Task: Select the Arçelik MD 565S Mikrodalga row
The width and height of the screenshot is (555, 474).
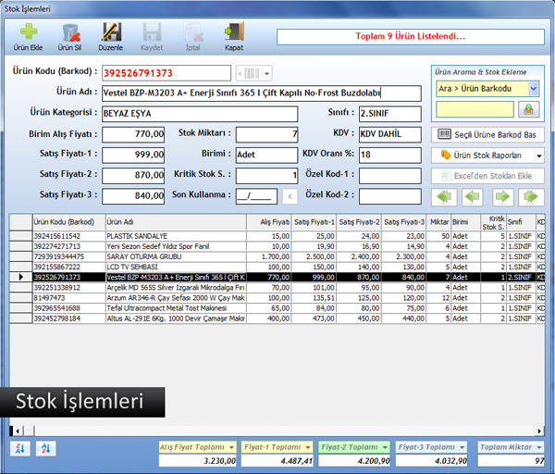Action: (277, 287)
